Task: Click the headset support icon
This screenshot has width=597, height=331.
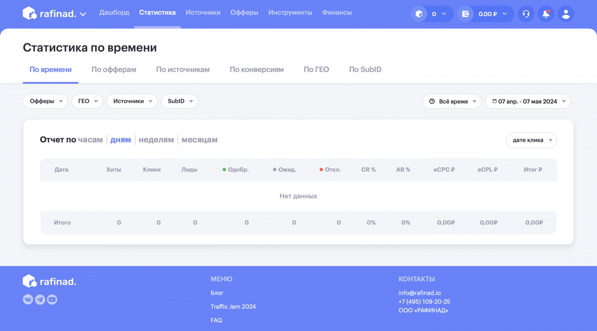Action: 526,14
